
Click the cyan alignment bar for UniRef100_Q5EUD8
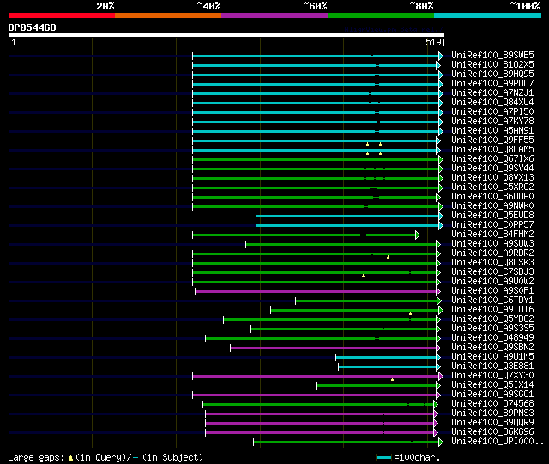pos(347,217)
